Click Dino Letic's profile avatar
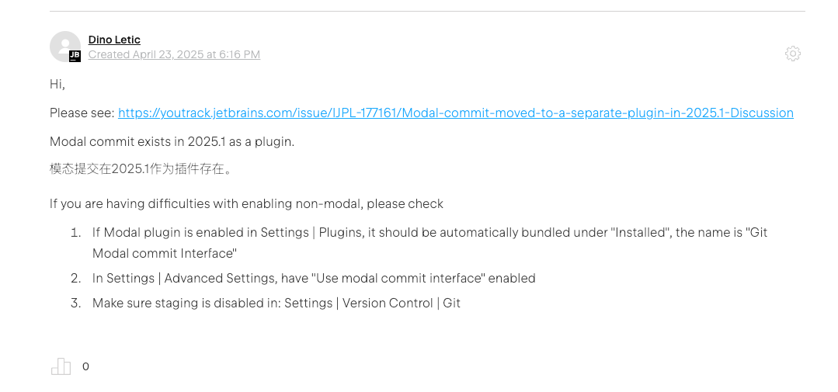Screen dimensions: 838x392 coord(65,47)
